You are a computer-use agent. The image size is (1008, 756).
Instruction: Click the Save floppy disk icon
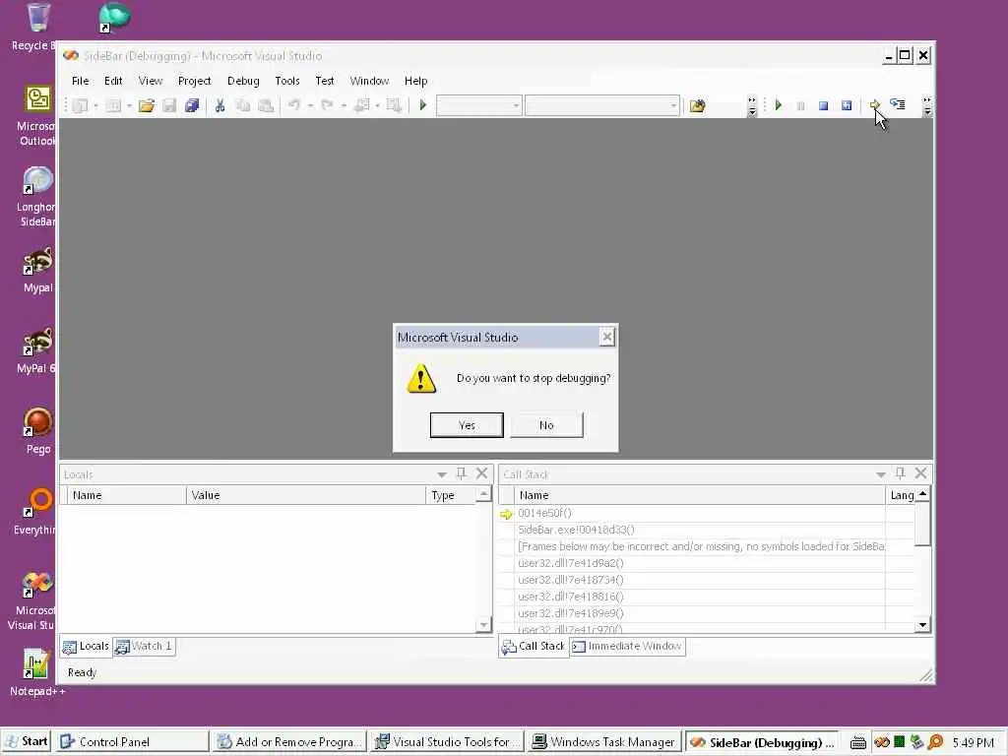click(x=169, y=105)
